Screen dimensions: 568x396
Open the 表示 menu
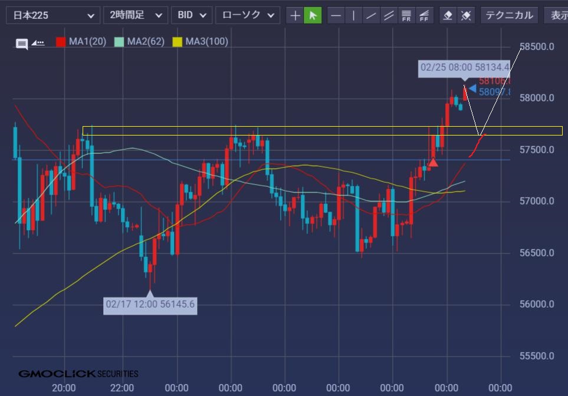point(557,15)
